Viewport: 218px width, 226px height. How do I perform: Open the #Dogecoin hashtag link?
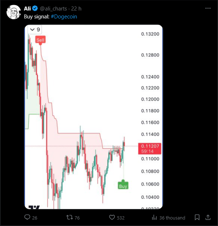click(x=64, y=17)
